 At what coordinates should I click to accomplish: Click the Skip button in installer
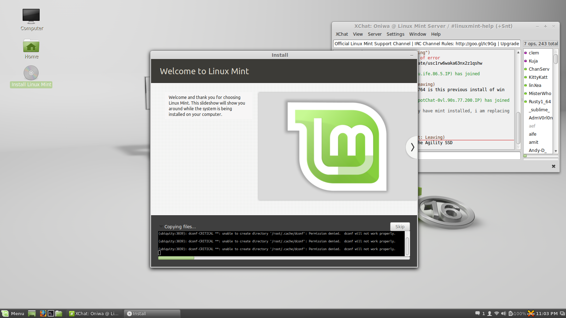click(x=400, y=226)
